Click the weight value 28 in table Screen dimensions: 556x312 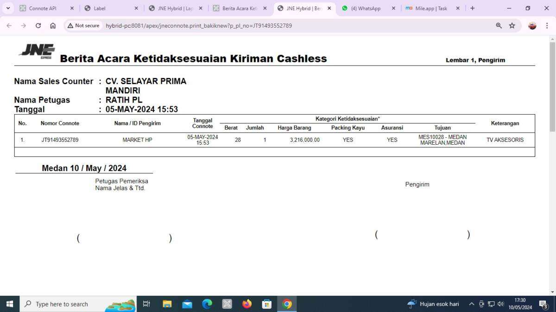238,140
